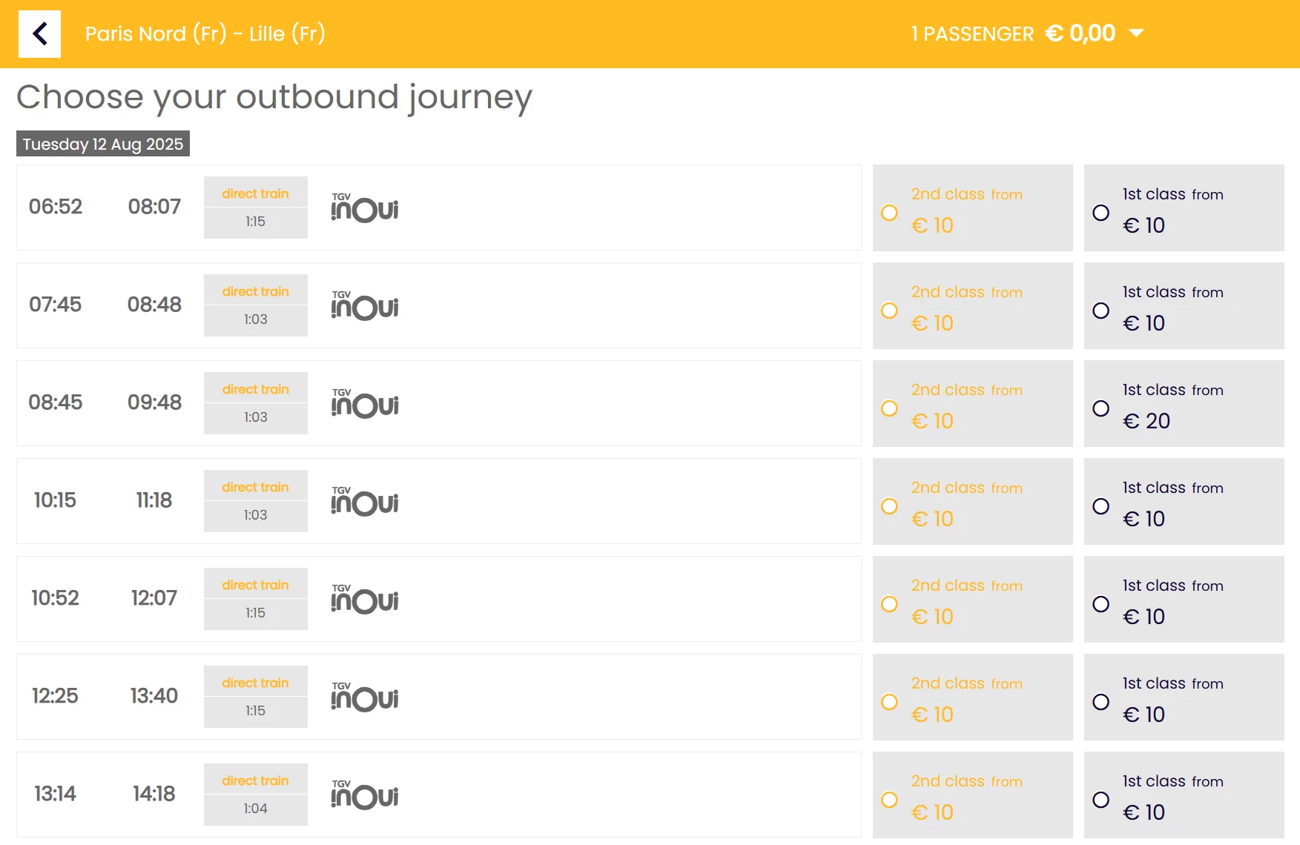Click direct train label on 12:25 departure

[x=255, y=683]
